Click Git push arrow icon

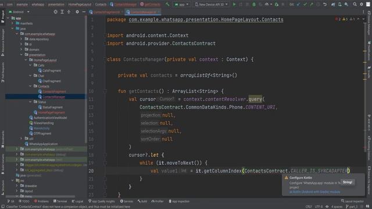tap(312, 4)
